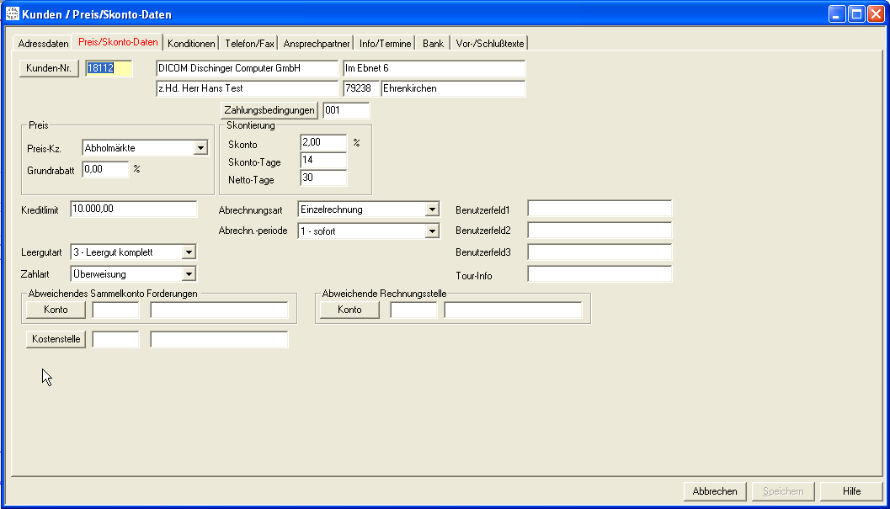Select the Ansprechpartner tab
This screenshot has height=509, width=890.
[317, 43]
